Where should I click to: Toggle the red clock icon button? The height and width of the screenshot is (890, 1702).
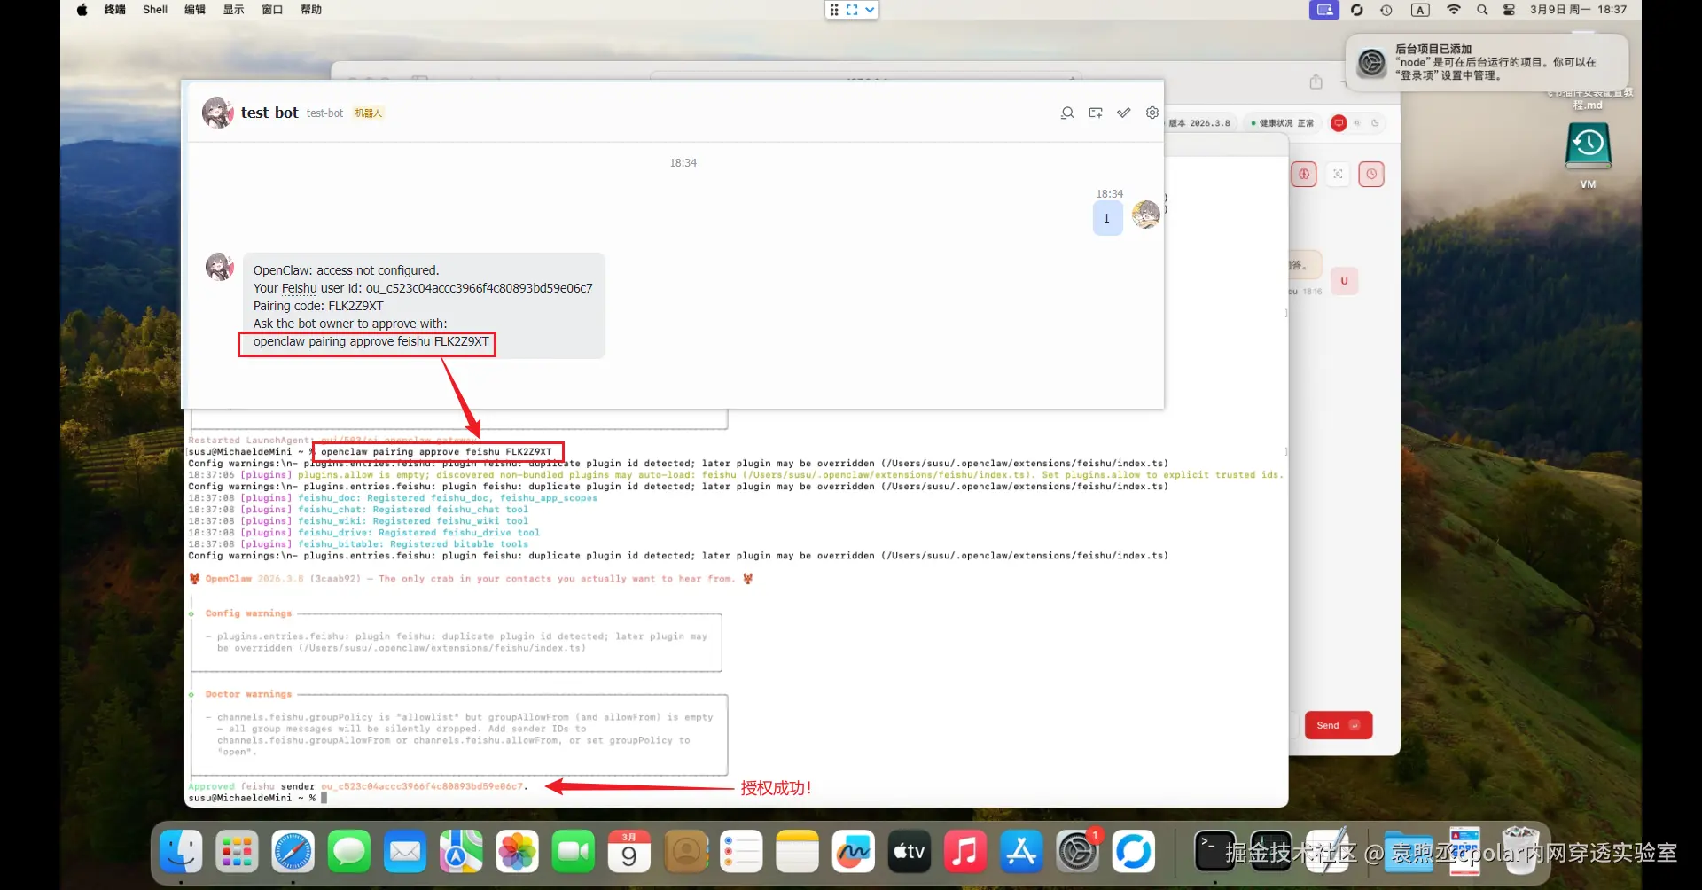[x=1371, y=175]
